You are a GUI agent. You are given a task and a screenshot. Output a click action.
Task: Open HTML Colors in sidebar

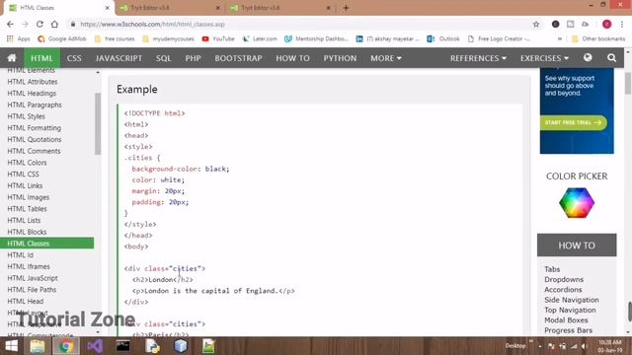coord(27,163)
